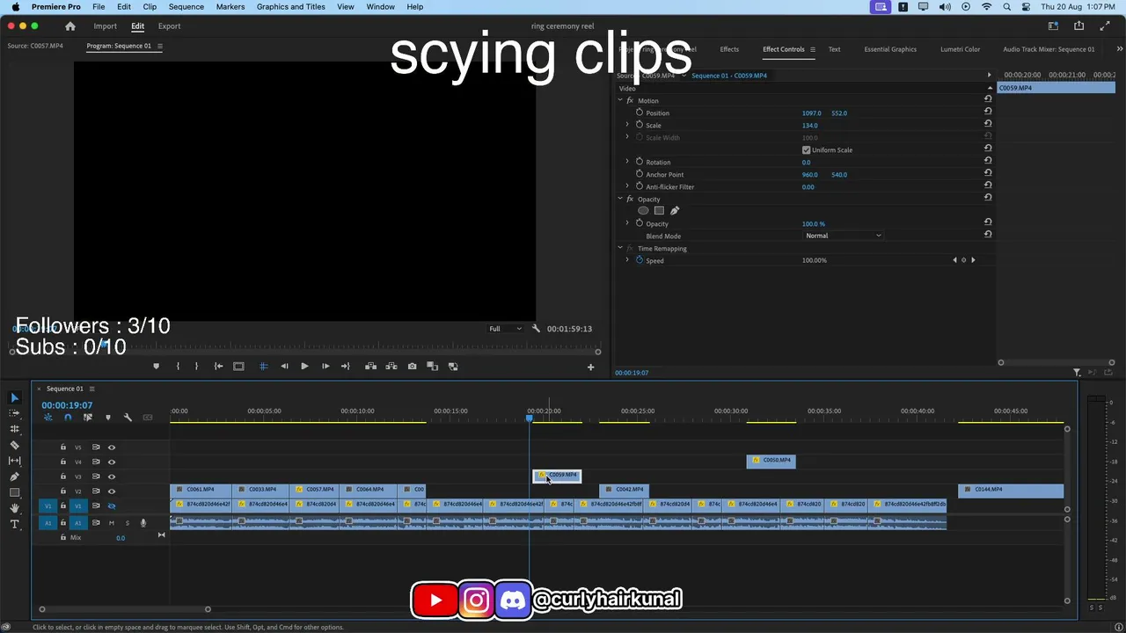Reset the Rotation parameter

[x=988, y=161]
